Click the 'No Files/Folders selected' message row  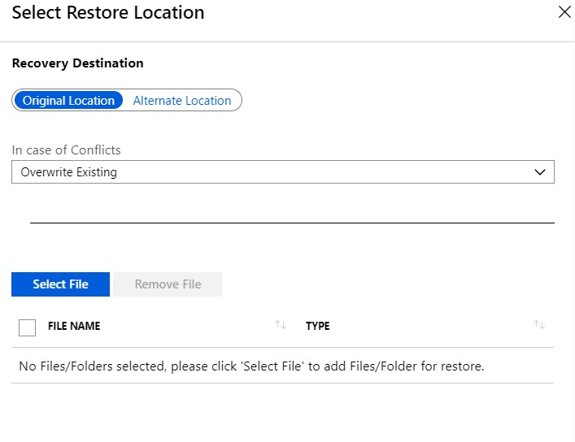pos(283,366)
